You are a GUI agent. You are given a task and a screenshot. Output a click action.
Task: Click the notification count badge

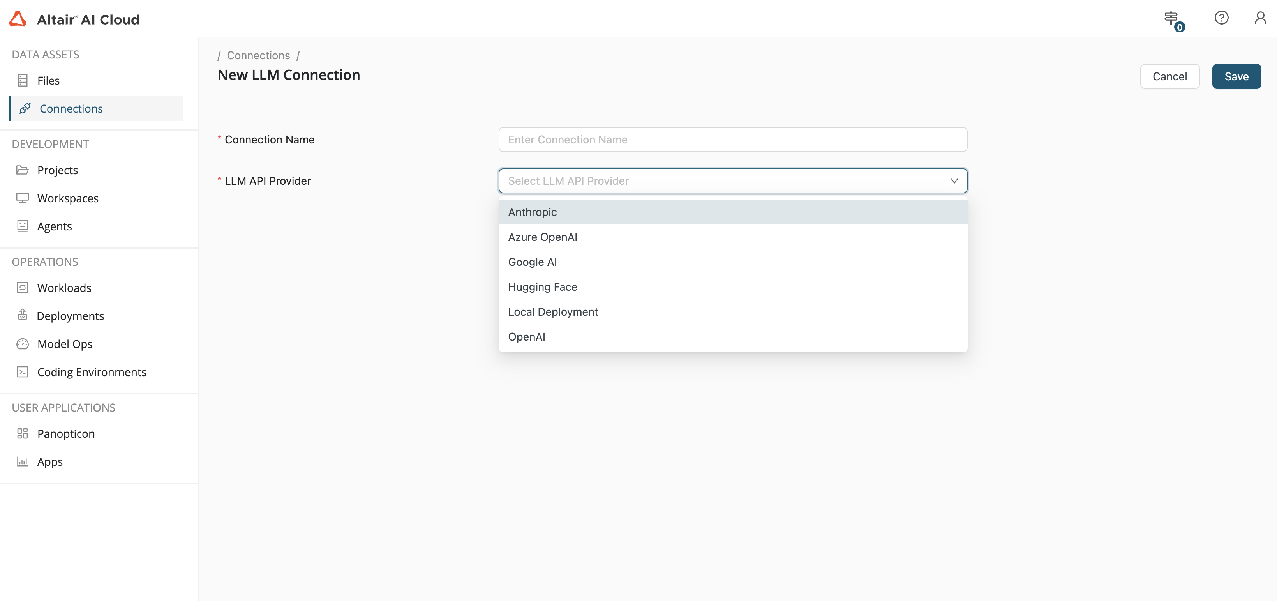click(1179, 27)
